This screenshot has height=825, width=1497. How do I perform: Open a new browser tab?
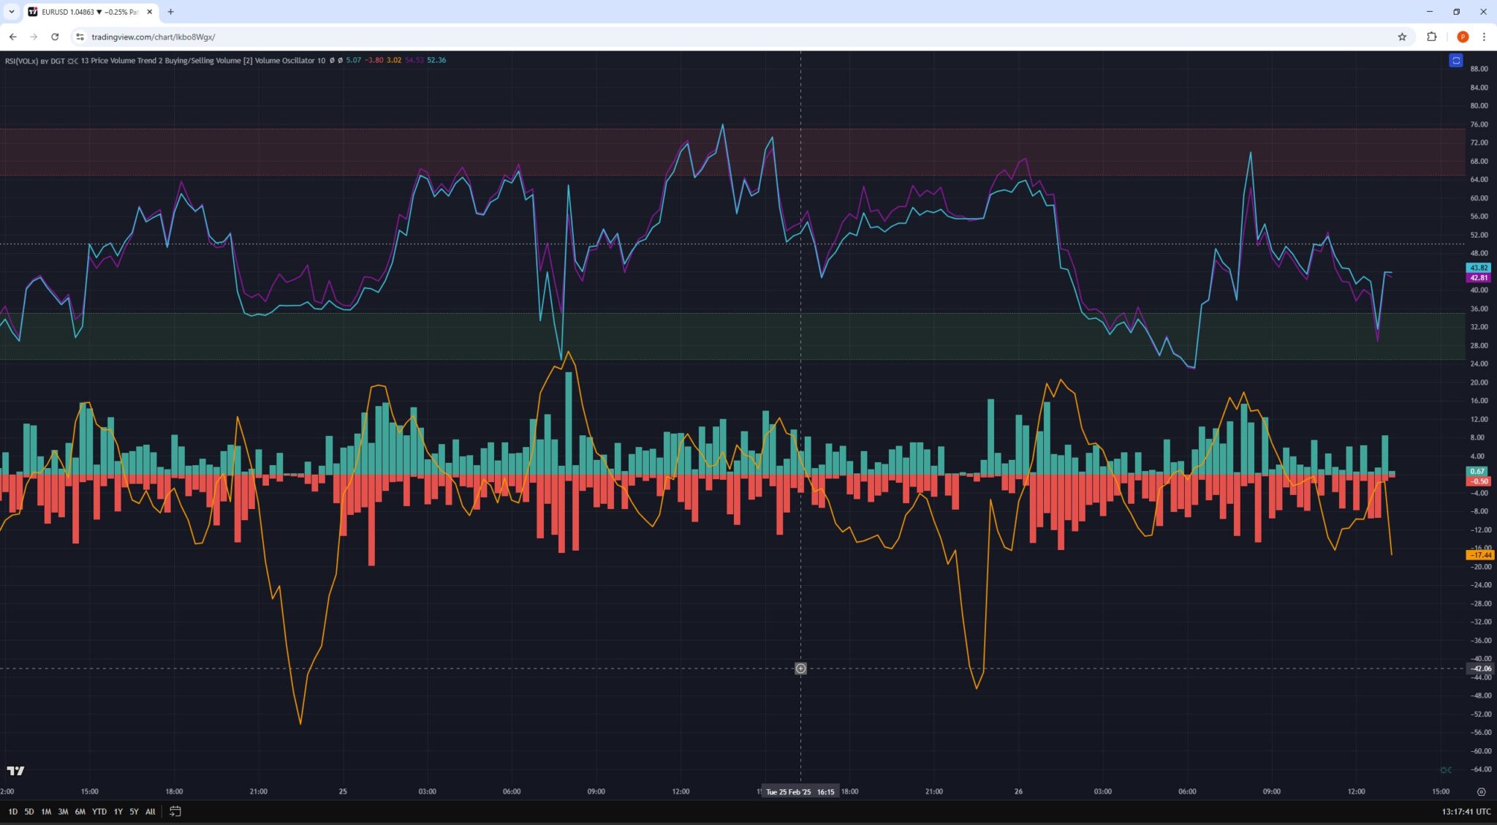(170, 12)
